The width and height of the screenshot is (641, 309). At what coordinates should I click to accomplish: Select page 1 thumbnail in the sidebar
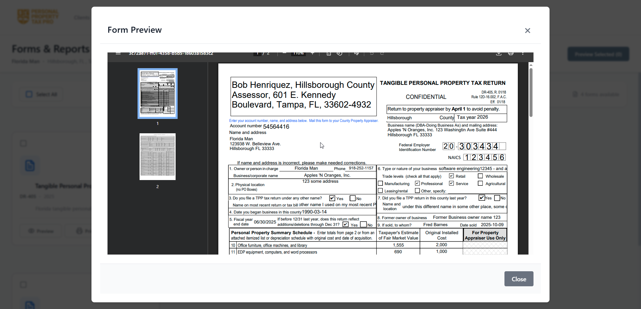point(158,94)
